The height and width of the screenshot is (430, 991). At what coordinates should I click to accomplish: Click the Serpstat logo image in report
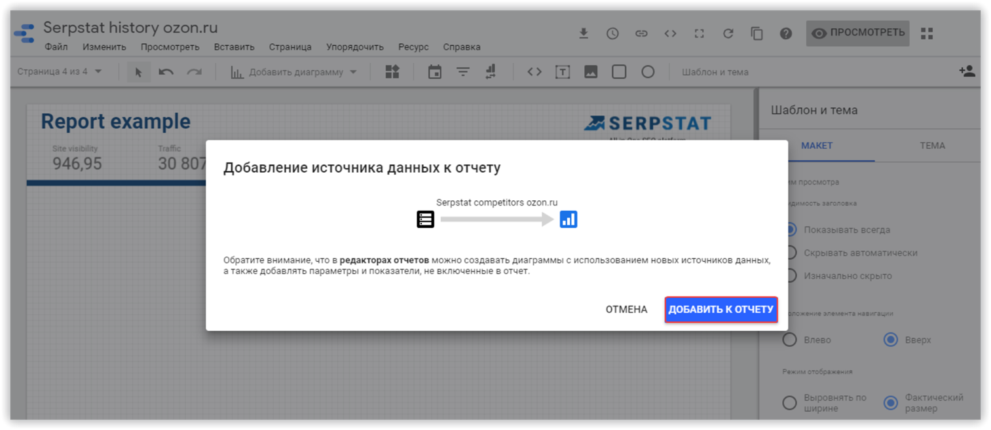tap(647, 124)
